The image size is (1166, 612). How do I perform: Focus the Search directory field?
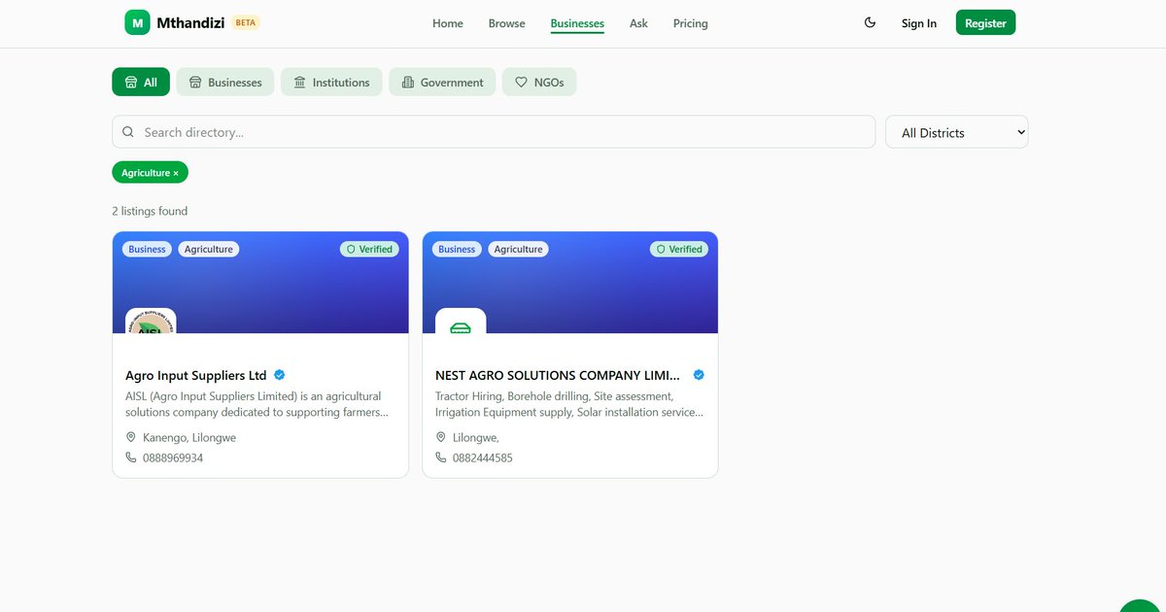(494, 132)
